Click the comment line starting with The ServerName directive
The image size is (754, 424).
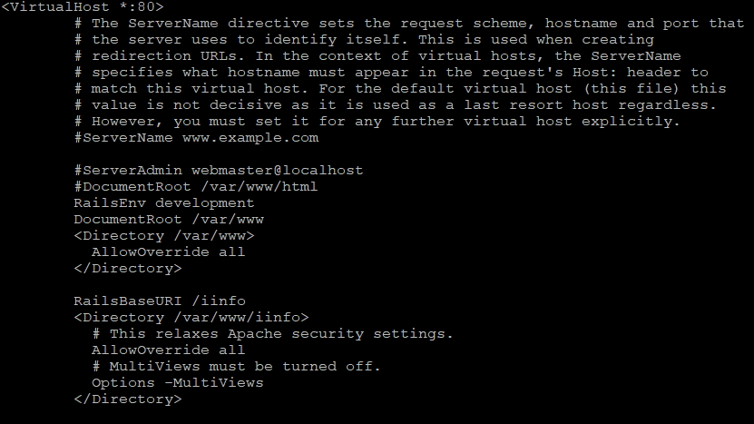pyautogui.click(x=409, y=24)
